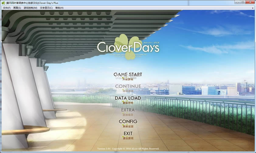Viewport: 256px width, 153px height.
Task: Click the Version 2.01 copyright text
Action: 128,148
